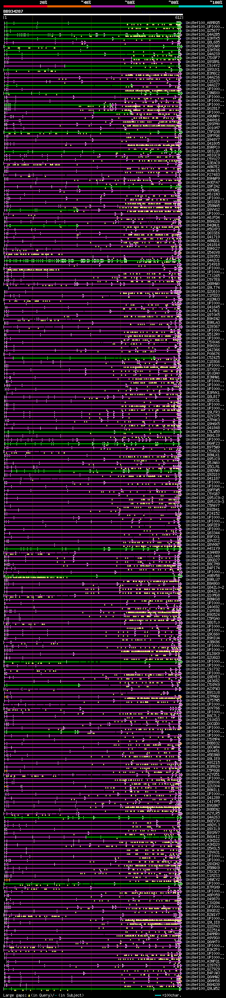Click the UniRef100_B3M6C2 entry
The width and height of the screenshot is (226, 998).
click(203, 73)
